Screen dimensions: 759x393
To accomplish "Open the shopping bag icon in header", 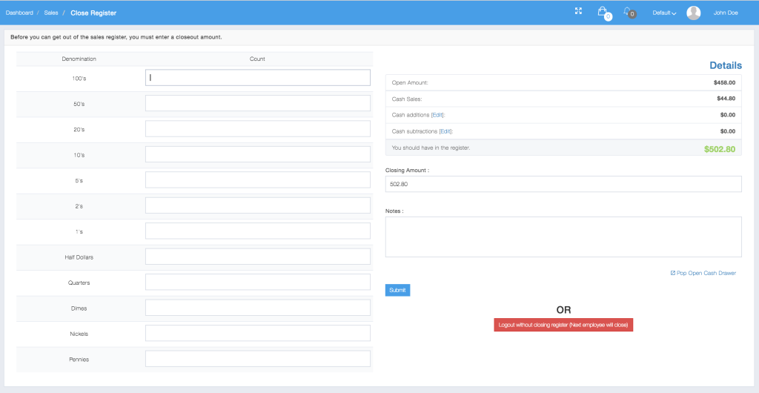I will coord(603,12).
